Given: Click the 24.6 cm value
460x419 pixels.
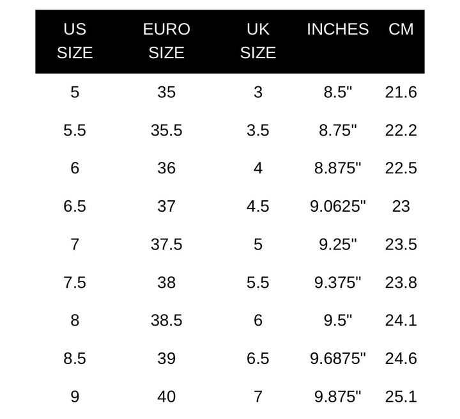Looking at the screenshot, I should (401, 358).
